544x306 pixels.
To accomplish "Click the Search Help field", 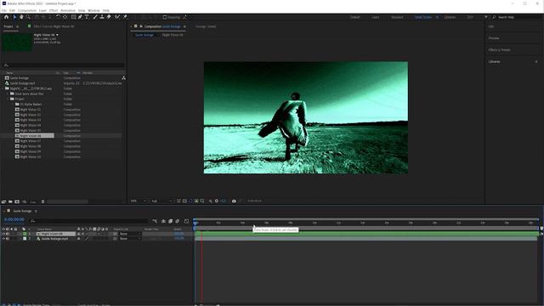I will [x=517, y=17].
